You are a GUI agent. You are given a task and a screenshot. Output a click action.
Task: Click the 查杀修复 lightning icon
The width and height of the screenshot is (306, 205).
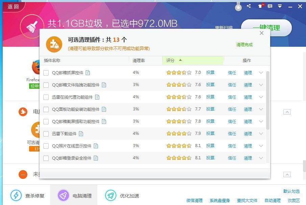click(16, 196)
